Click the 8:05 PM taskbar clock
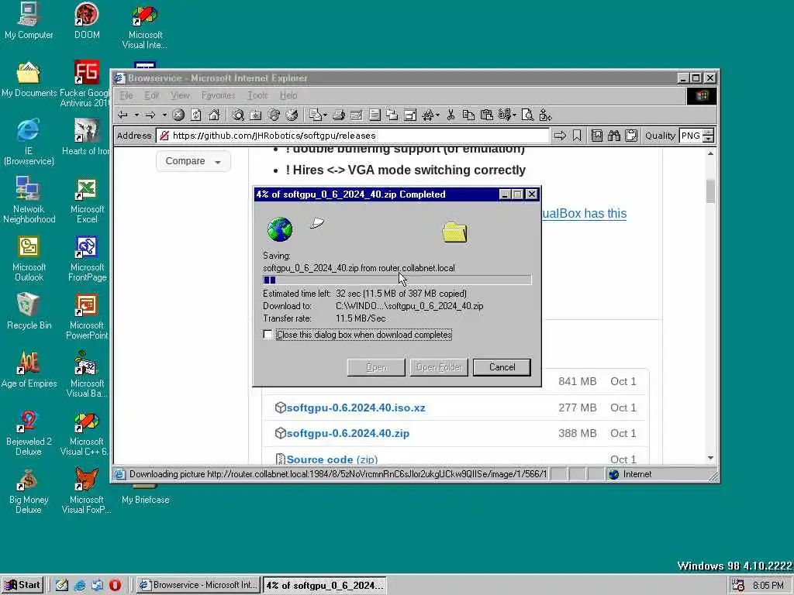 768,586
